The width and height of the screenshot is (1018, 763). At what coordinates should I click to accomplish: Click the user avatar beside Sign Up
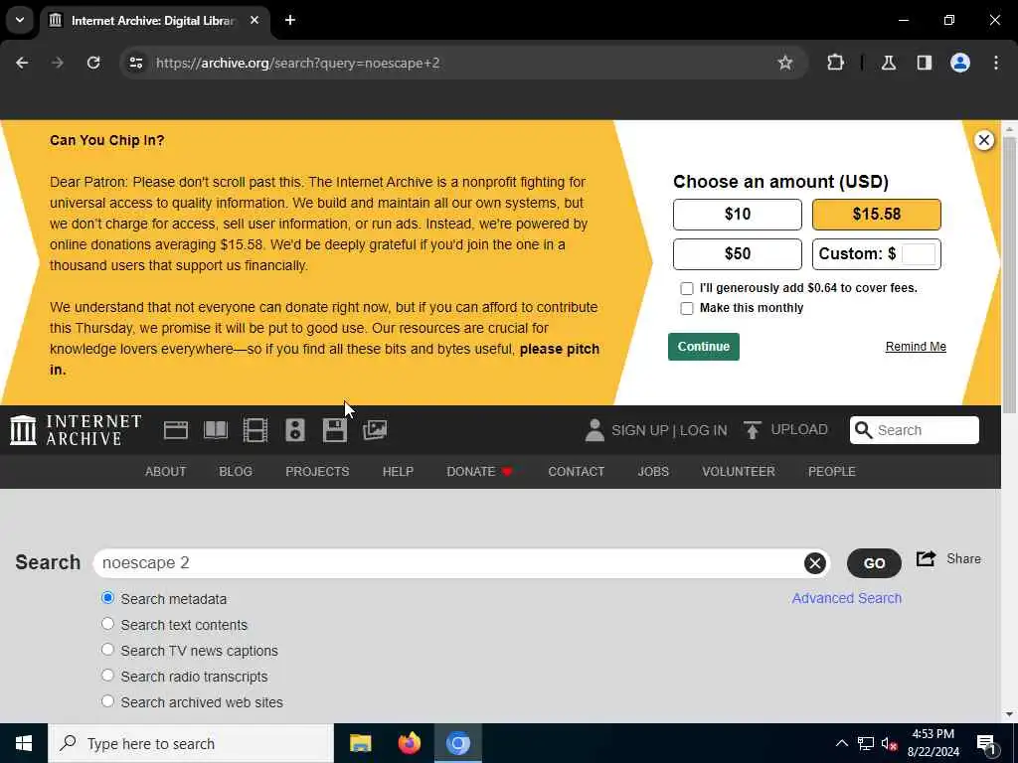594,430
